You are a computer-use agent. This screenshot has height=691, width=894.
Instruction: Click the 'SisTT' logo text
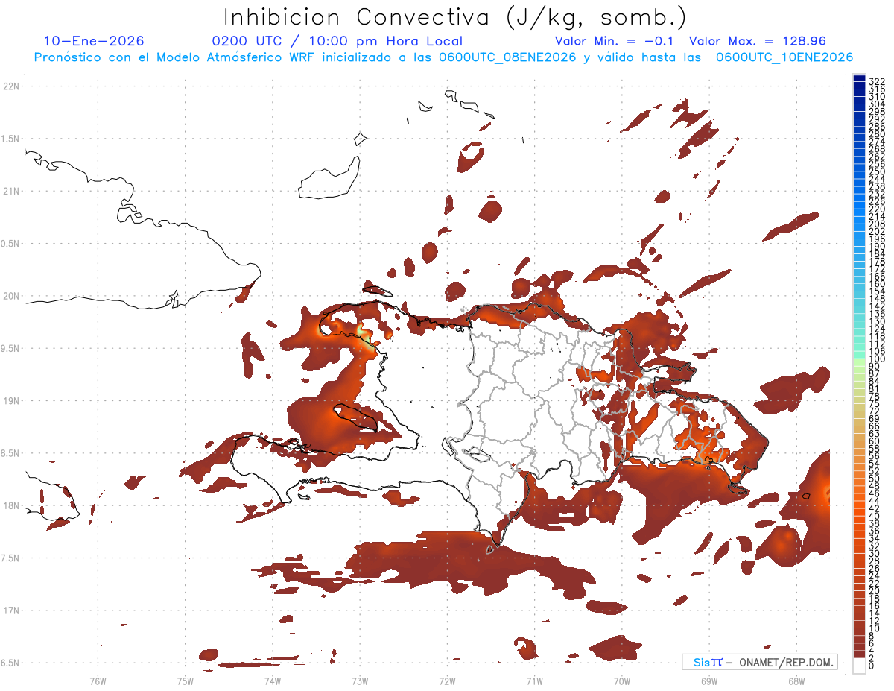coord(708,662)
